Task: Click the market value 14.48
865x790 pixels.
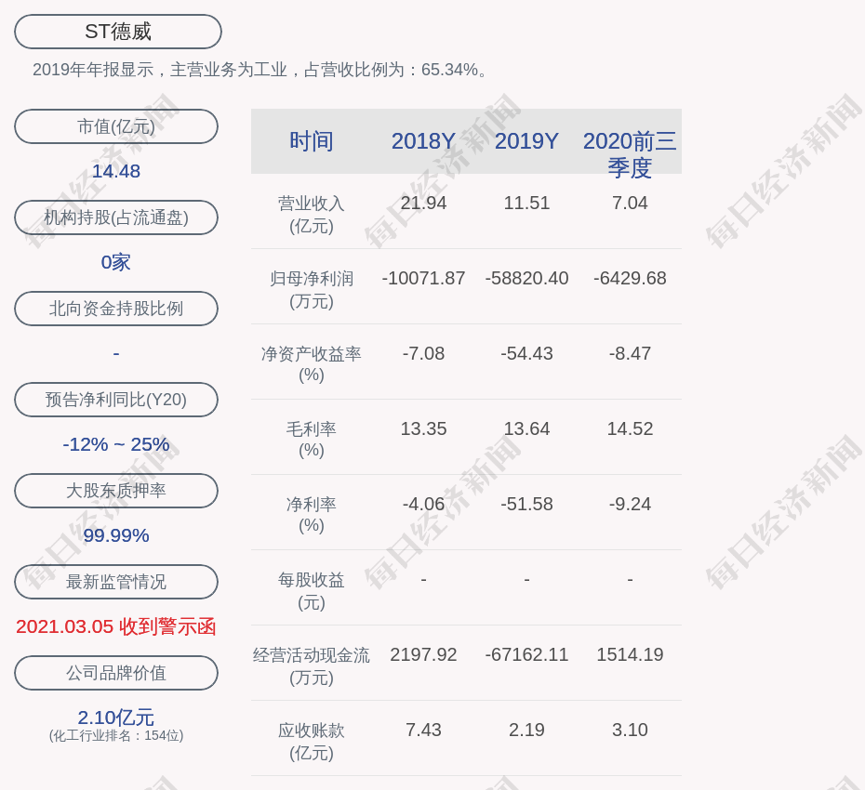Action: pos(116,171)
